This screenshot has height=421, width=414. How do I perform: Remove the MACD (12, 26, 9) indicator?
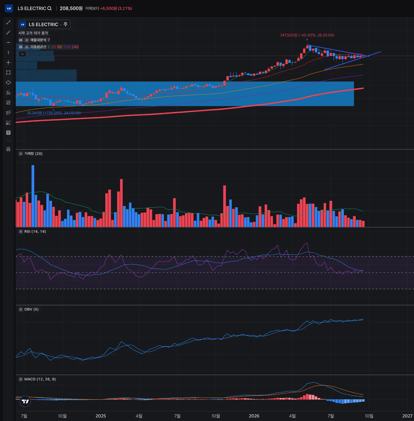pos(21,379)
